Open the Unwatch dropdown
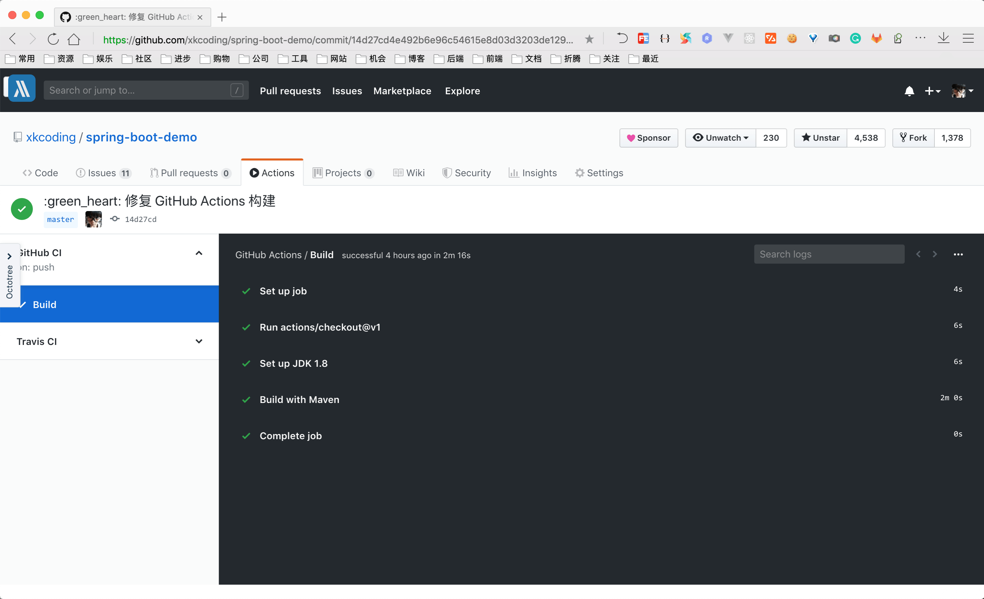Viewport: 984px width, 599px height. [x=720, y=138]
